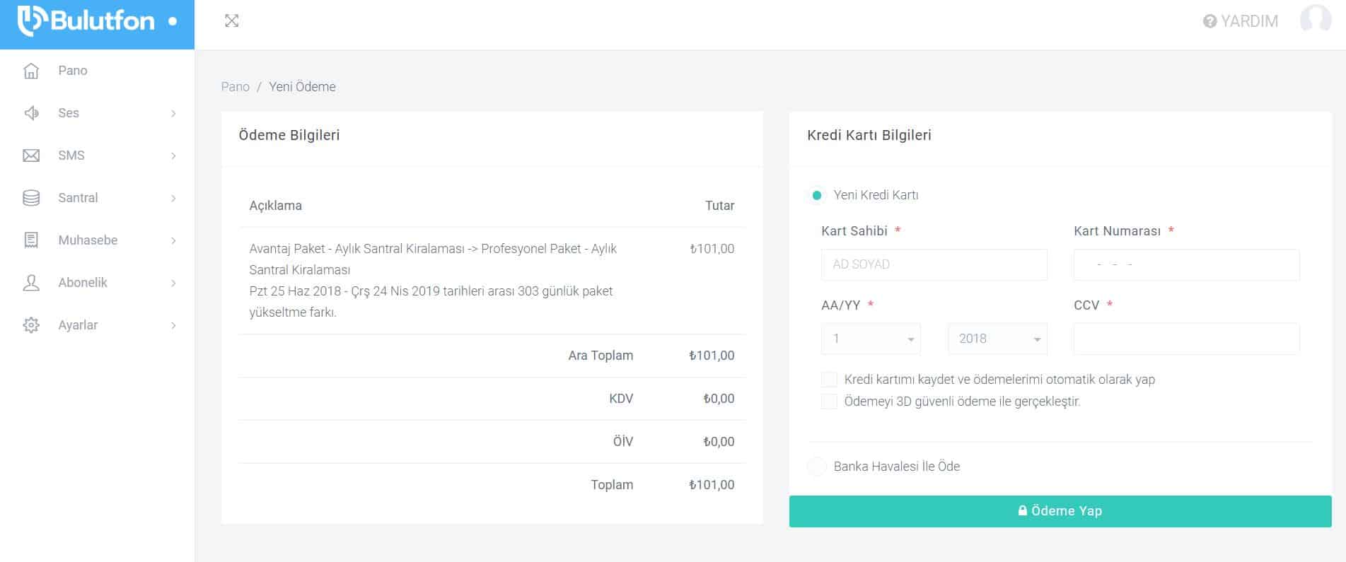Toggle fullscreen with the expand arrows icon
Screen dimensions: 1346x562
tap(232, 21)
